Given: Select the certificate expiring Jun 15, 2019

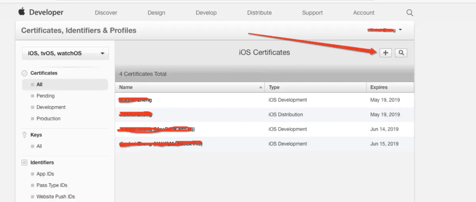Looking at the screenshot, I should click(x=265, y=144).
